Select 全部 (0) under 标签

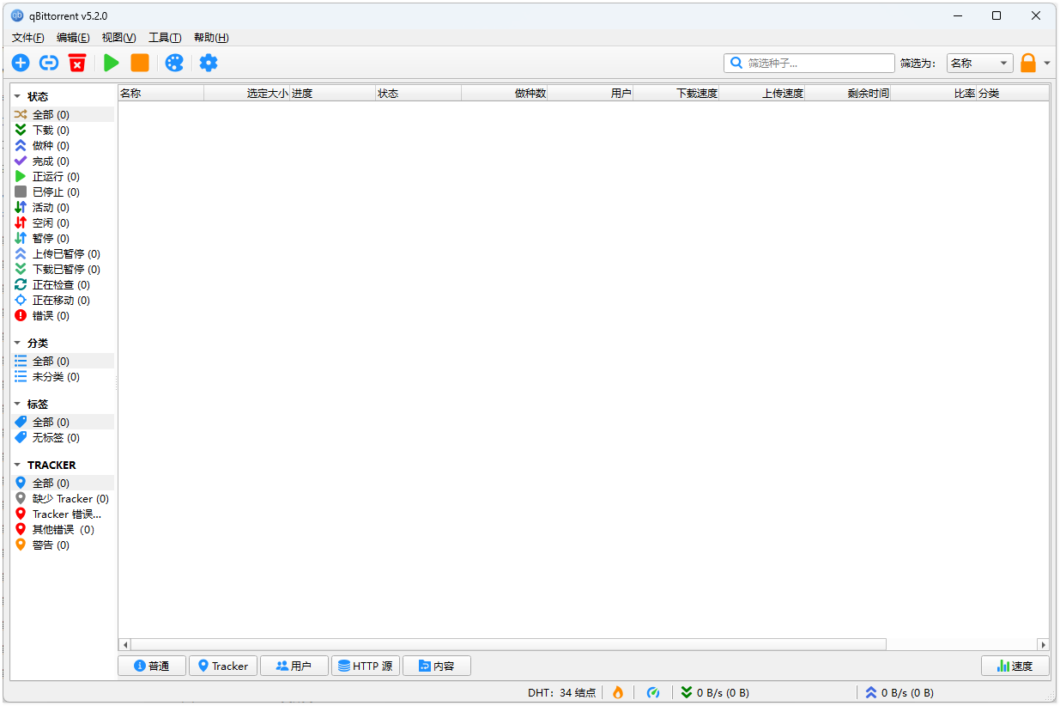click(63, 422)
